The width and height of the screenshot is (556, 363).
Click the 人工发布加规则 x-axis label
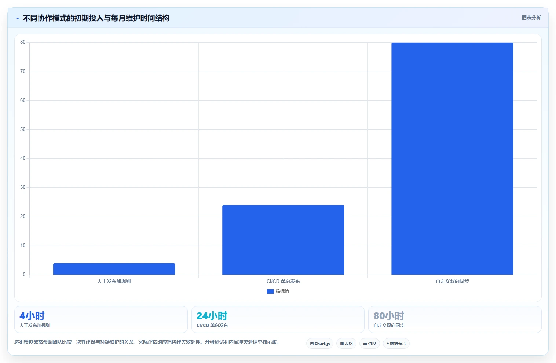[x=114, y=281]
